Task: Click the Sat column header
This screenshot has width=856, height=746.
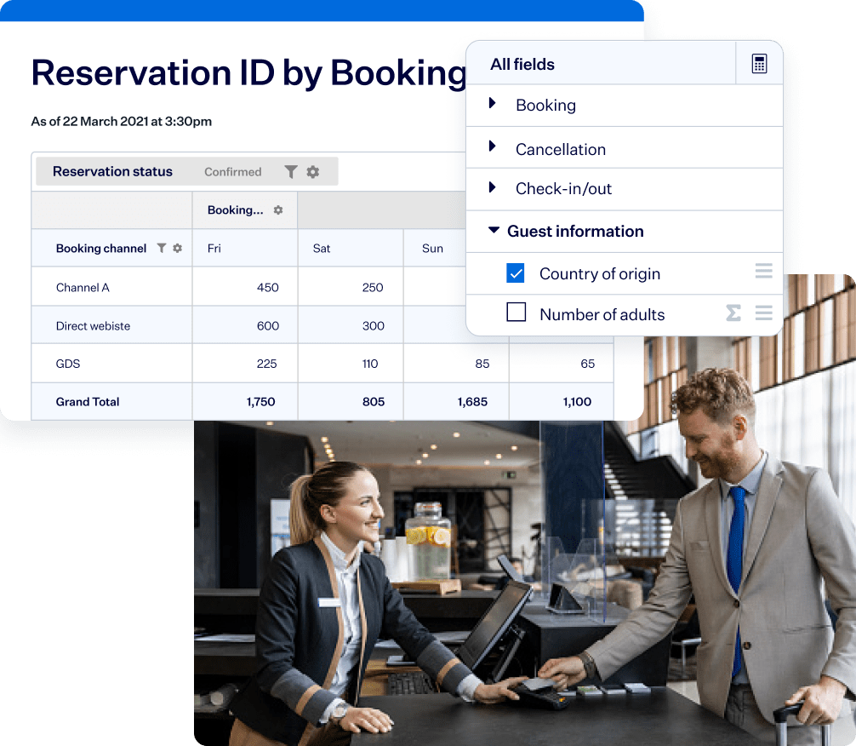Action: pyautogui.click(x=322, y=249)
